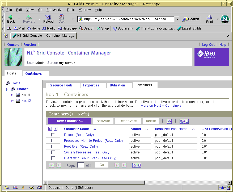
Task: Expand the host1 tree node
Action: point(12,95)
